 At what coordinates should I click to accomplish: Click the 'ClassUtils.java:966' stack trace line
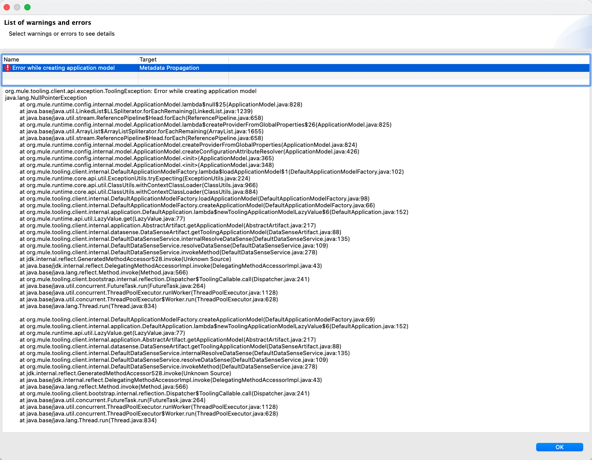[x=138, y=186]
